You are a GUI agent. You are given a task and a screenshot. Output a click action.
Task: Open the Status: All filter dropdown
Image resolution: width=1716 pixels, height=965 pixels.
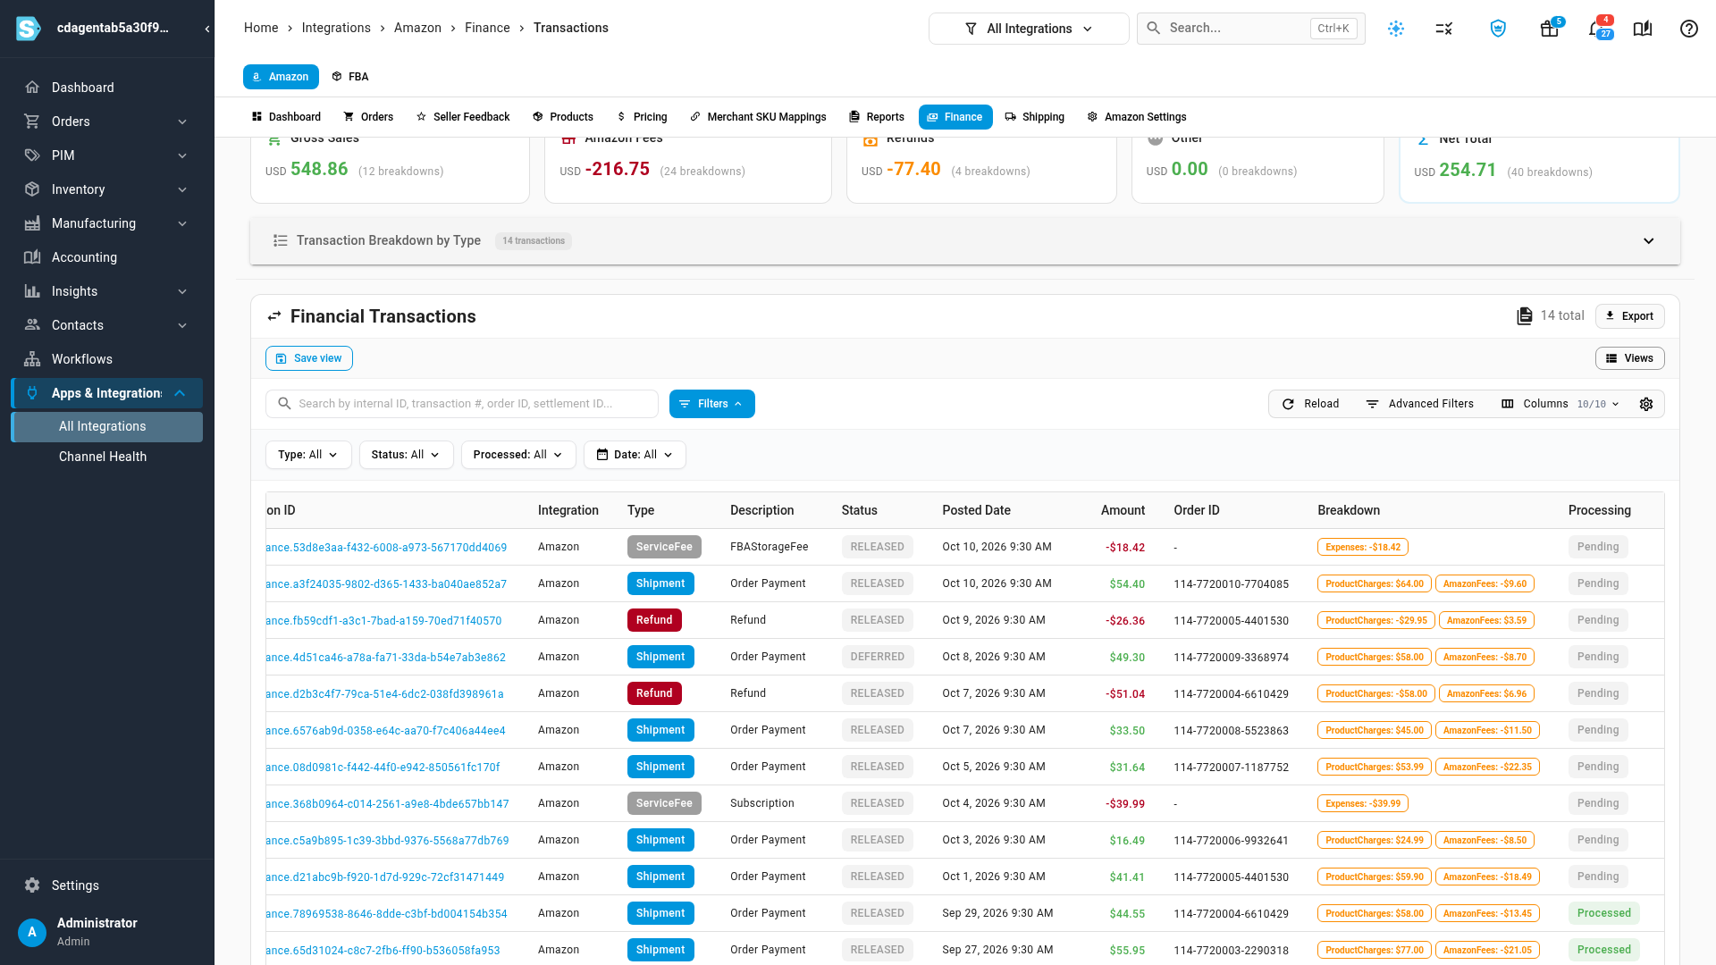coord(406,455)
